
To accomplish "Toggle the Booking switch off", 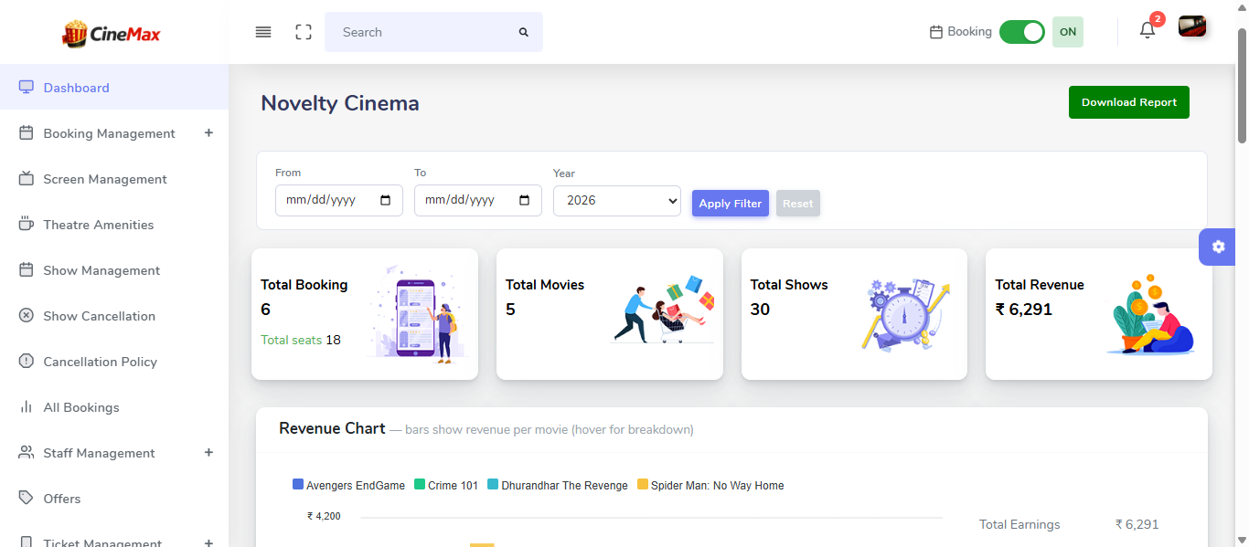I will point(1021,31).
